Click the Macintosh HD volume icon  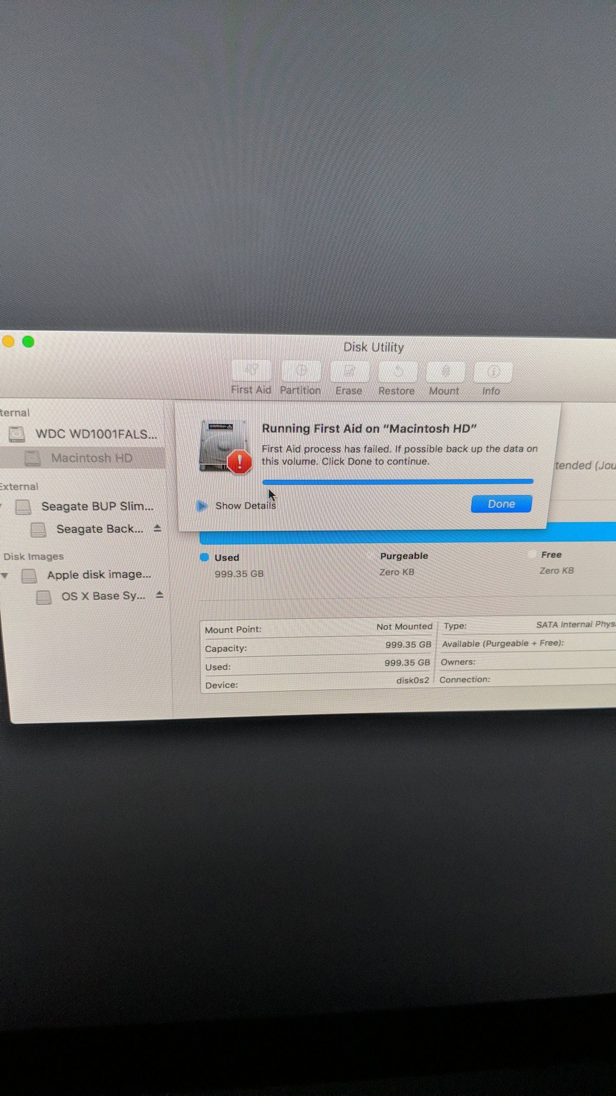click(x=32, y=458)
